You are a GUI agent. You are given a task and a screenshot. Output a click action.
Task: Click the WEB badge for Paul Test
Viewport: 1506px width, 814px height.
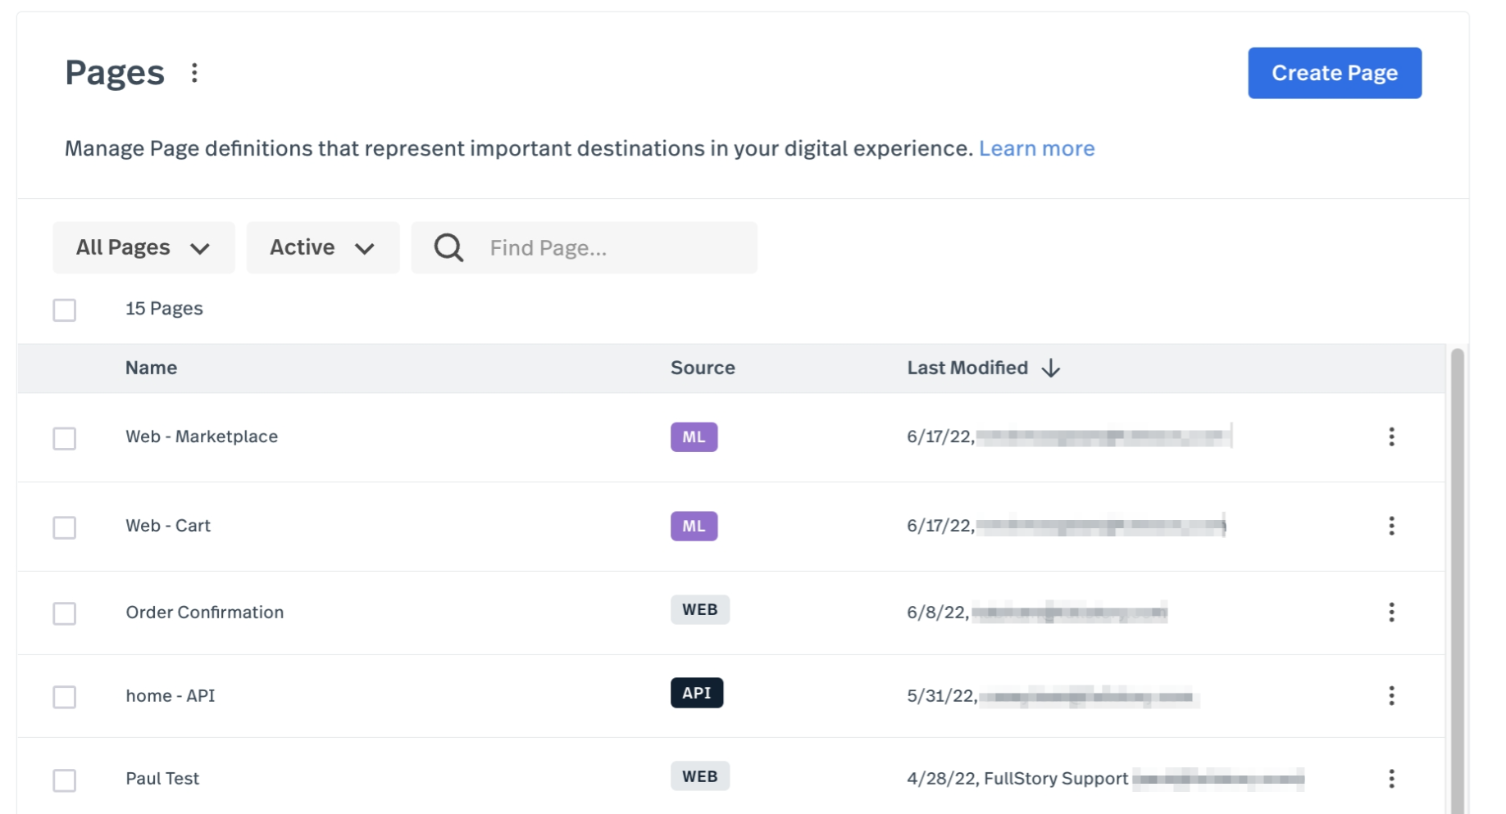(x=700, y=776)
